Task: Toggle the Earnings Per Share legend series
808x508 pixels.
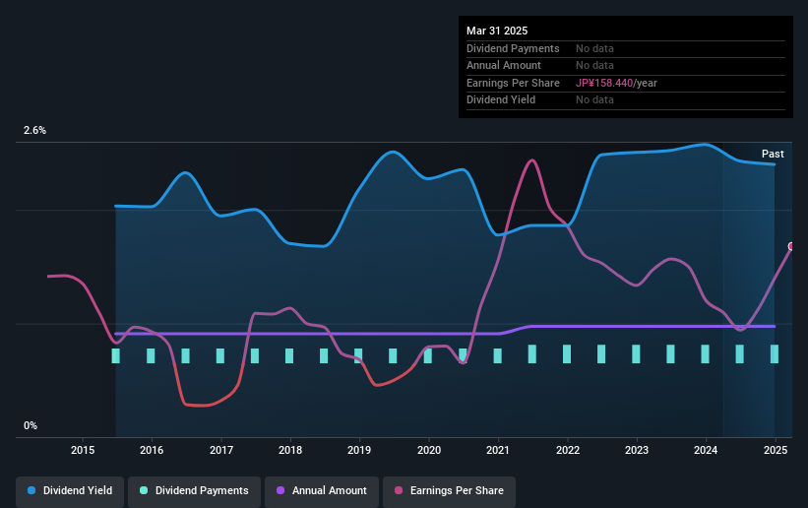Action: [449, 490]
